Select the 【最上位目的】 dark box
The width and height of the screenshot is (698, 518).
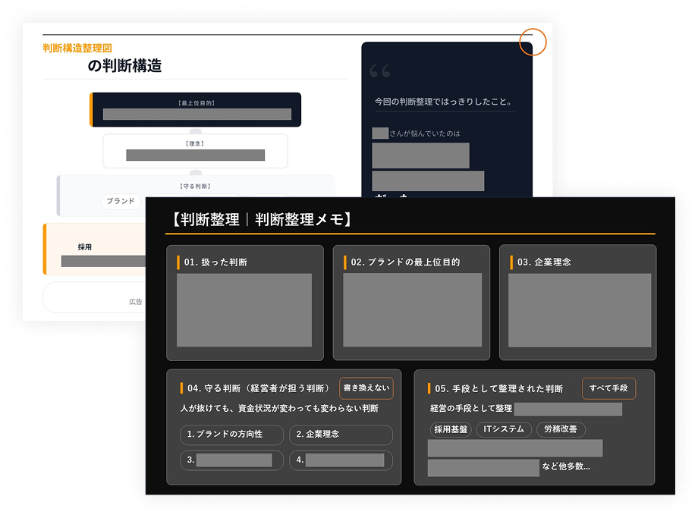(x=196, y=109)
